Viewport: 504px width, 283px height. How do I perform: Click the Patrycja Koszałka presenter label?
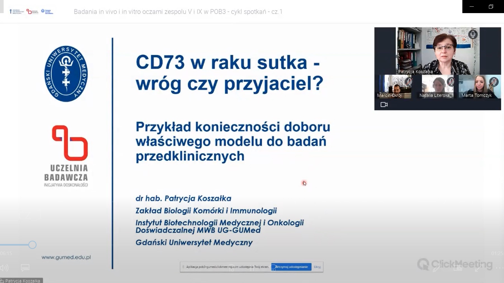pos(22,280)
